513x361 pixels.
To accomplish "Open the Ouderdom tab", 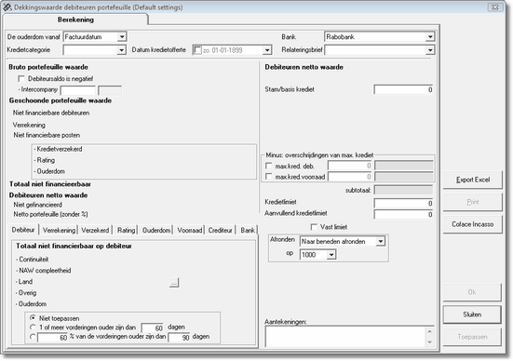I will pos(156,230).
